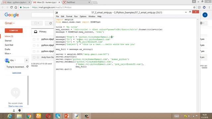The height and width of the screenshot is (119, 212).
Task: Star the first python.vijayk email
Action: click(38, 39)
